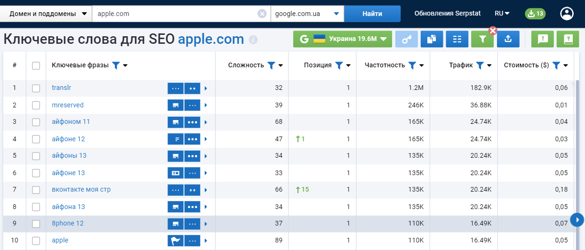Check the айфоне 12 row checkbox

36,139
